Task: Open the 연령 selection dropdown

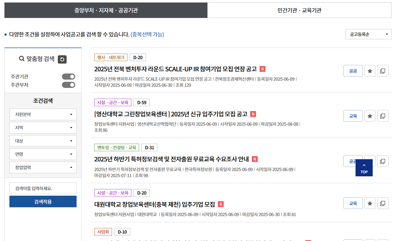Action: point(43,154)
